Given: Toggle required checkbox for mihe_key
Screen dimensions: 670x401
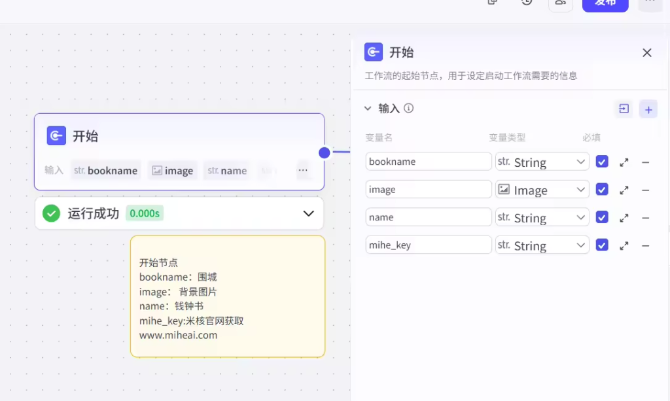Looking at the screenshot, I should click(602, 245).
